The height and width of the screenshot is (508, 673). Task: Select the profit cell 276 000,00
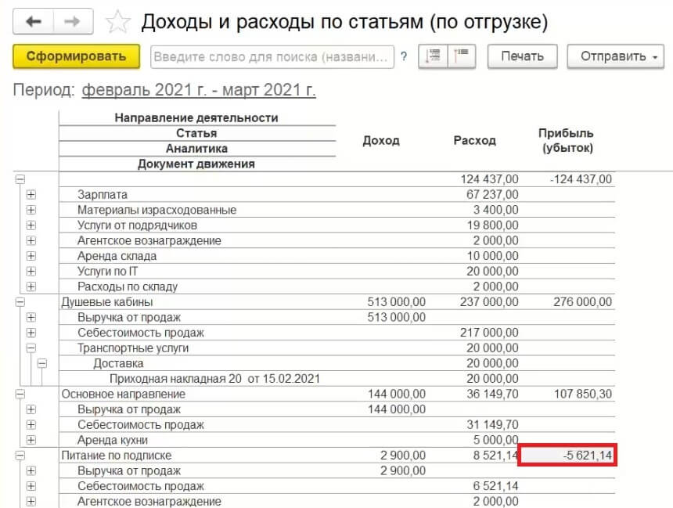(582, 302)
